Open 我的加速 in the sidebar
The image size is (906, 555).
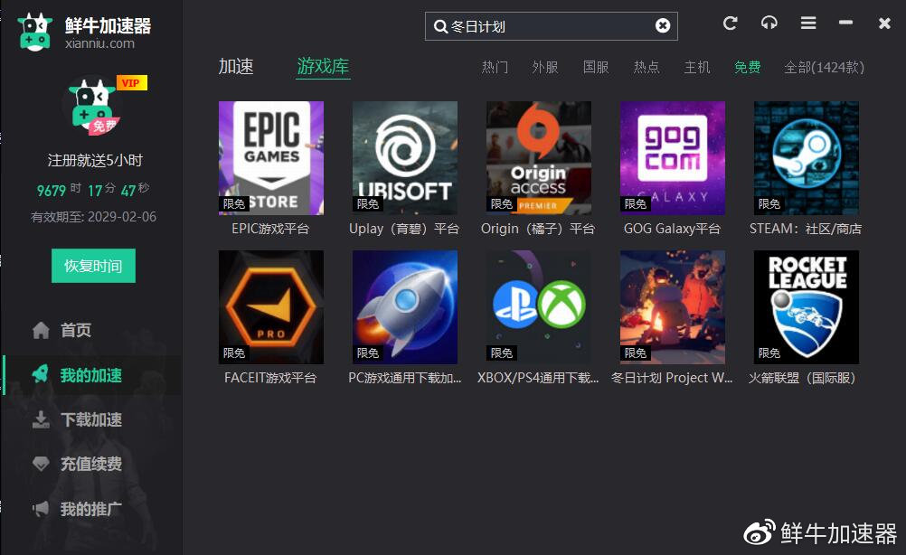pyautogui.click(x=91, y=375)
